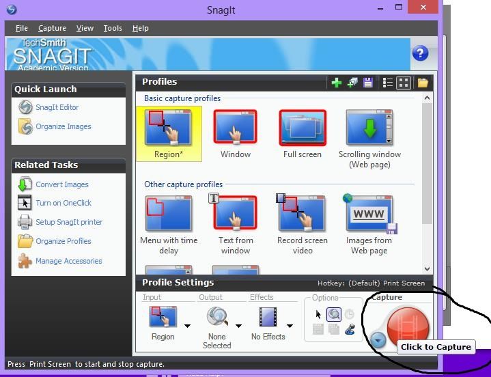
Task: Launch SnagIt Editor from Quick Launch
Action: (x=57, y=107)
